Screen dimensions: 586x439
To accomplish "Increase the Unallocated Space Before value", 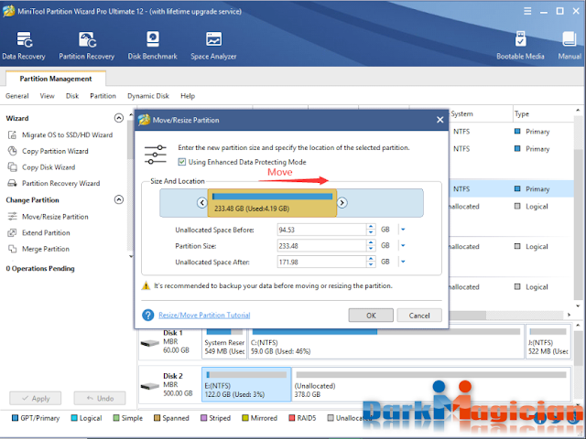I will (371, 227).
